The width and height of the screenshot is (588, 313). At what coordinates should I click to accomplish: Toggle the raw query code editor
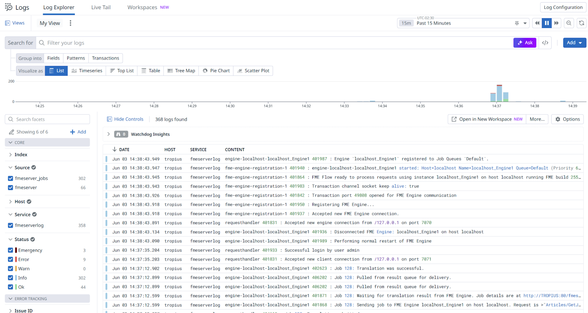pyautogui.click(x=545, y=43)
